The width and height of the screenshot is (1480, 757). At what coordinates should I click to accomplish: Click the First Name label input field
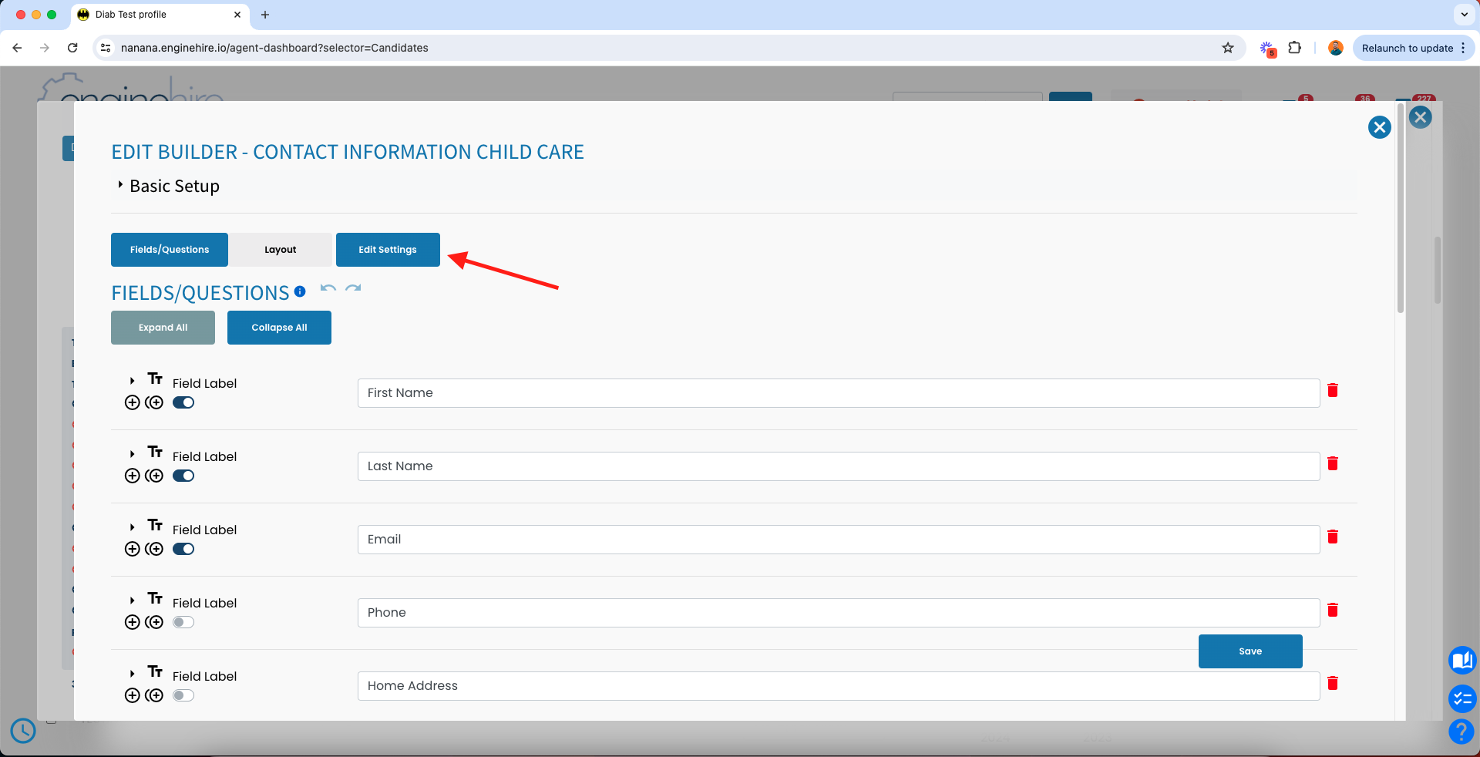pyautogui.click(x=839, y=393)
